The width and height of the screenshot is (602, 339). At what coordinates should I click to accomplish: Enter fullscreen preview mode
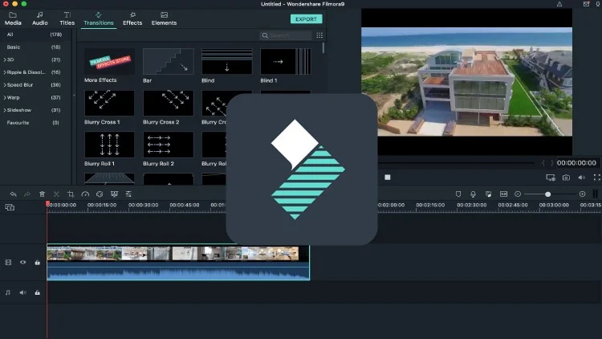click(x=596, y=177)
